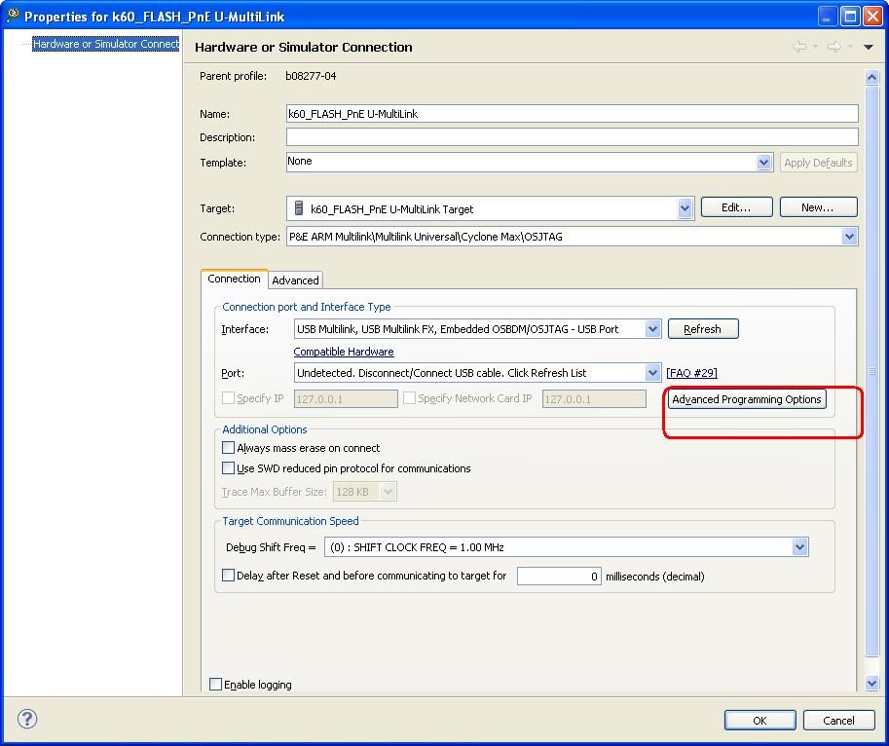Open the Connection type dropdown
This screenshot has width=889, height=746.
849,237
